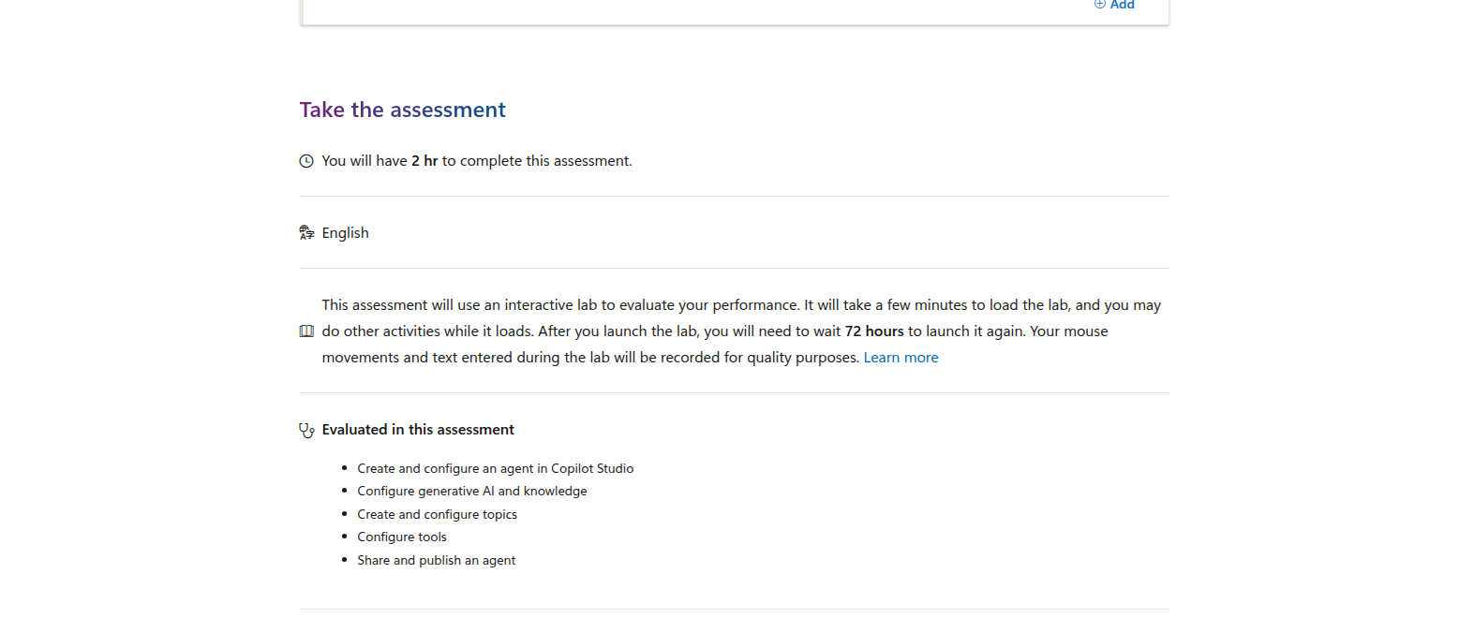Click the book icon beside lab description
The image size is (1459, 618).
(x=306, y=331)
